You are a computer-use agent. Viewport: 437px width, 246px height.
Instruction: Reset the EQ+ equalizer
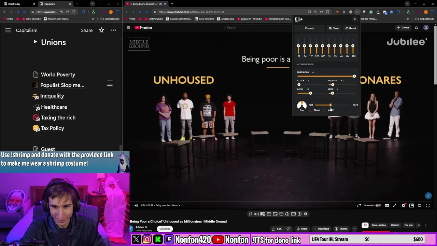pyautogui.click(x=351, y=28)
